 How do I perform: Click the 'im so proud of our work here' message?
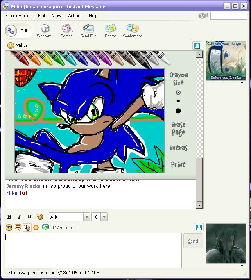coord(76,186)
